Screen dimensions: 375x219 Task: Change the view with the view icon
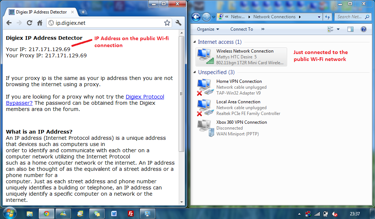pyautogui.click(x=330, y=29)
